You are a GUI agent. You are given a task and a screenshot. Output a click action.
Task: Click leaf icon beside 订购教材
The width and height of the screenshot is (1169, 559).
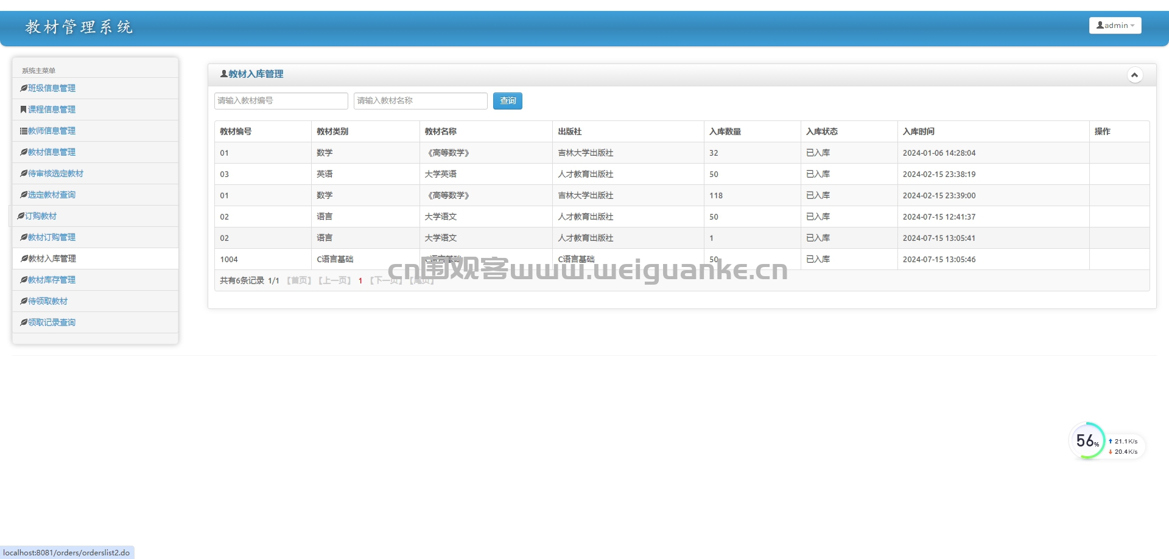pos(21,216)
